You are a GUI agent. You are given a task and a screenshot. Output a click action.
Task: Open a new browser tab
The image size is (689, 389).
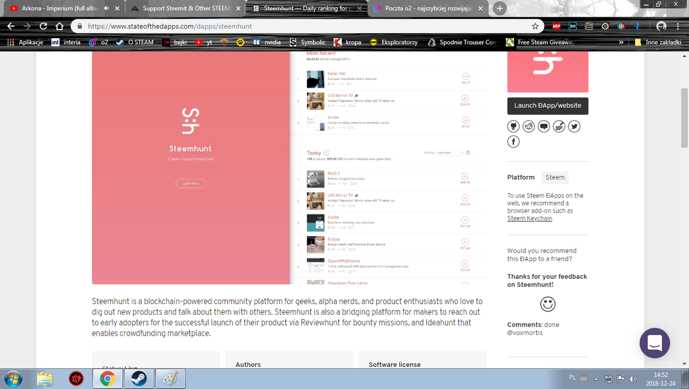click(500, 9)
